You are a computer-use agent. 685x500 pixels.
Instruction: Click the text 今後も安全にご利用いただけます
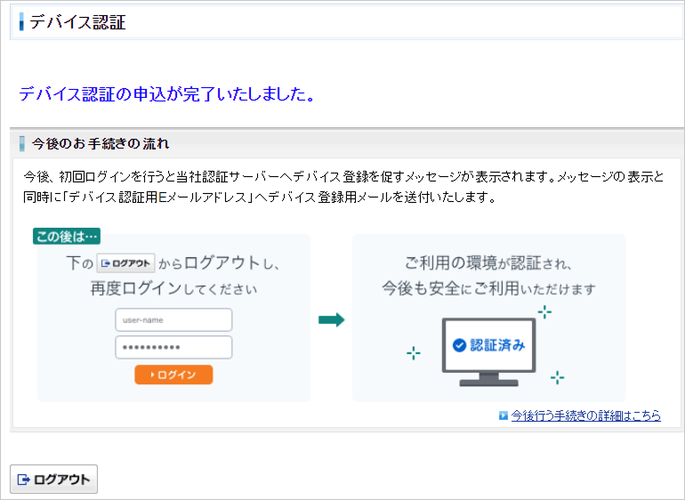click(x=489, y=288)
